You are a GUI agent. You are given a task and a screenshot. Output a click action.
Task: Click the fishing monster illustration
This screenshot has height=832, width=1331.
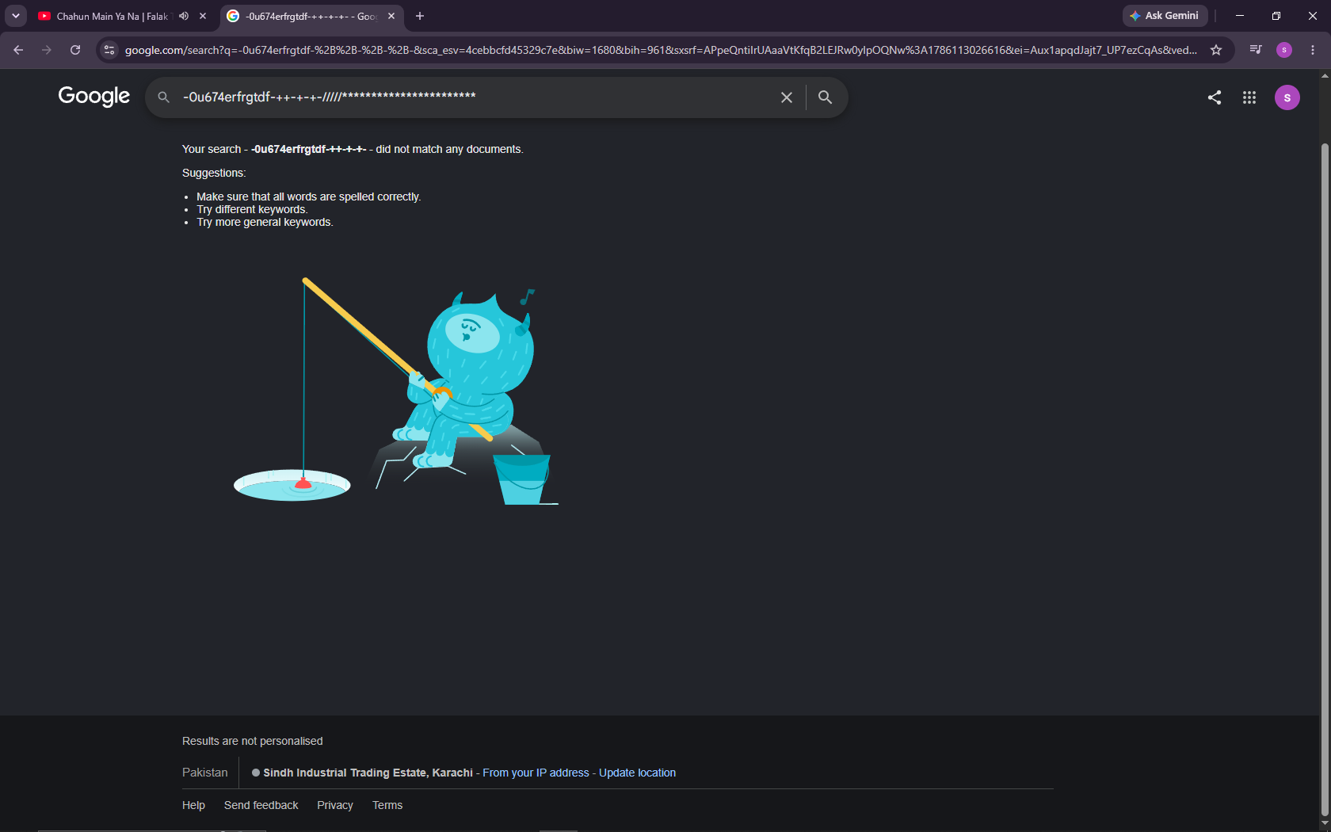(x=396, y=392)
